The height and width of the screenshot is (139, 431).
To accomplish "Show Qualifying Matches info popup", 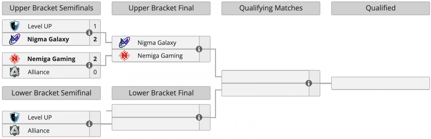I will tap(309, 83).
